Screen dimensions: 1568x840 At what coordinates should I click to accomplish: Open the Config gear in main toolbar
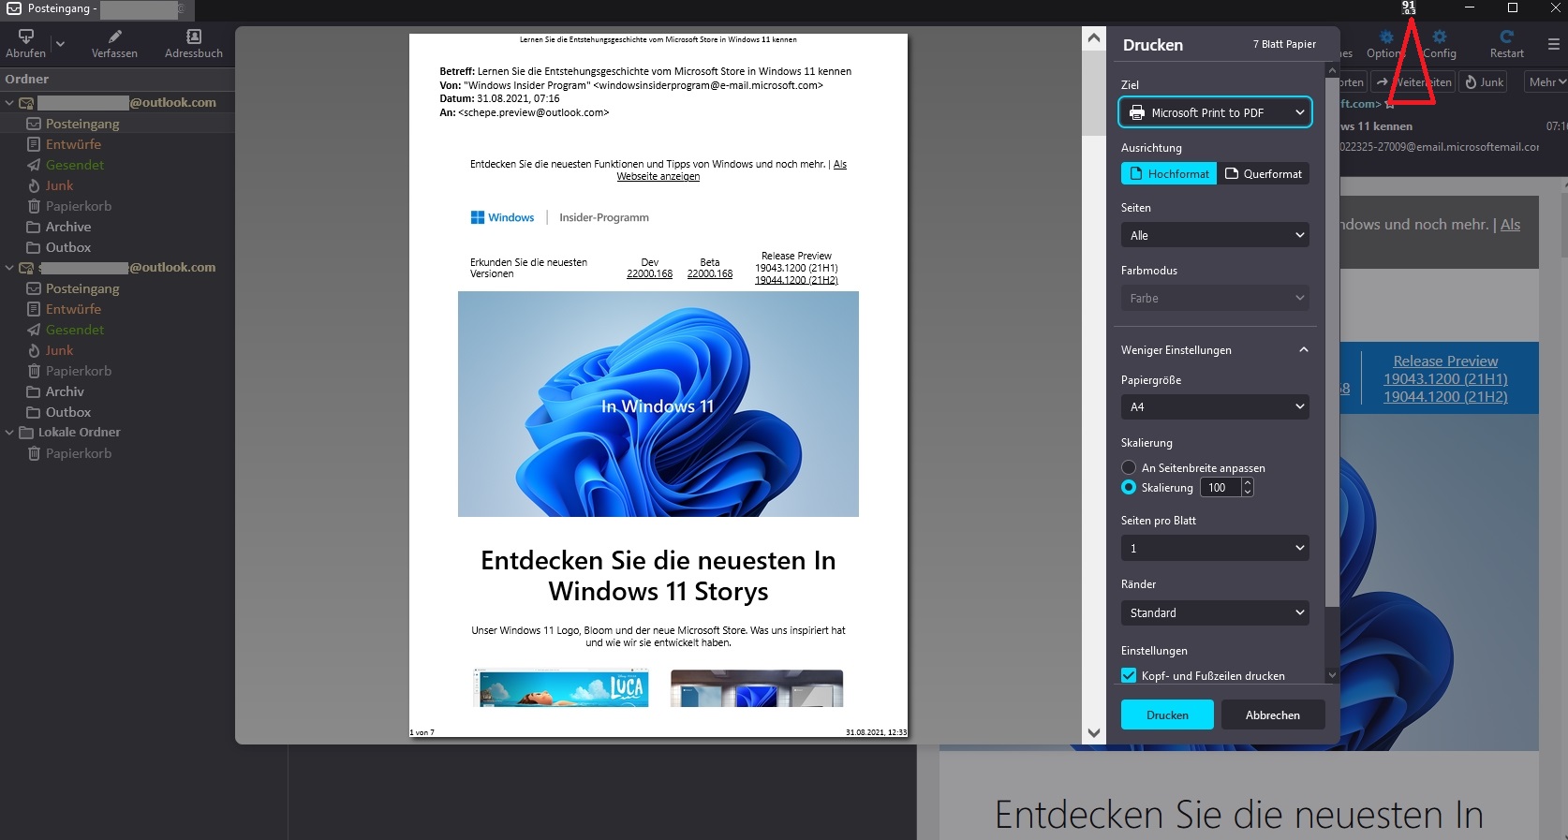[x=1440, y=43]
